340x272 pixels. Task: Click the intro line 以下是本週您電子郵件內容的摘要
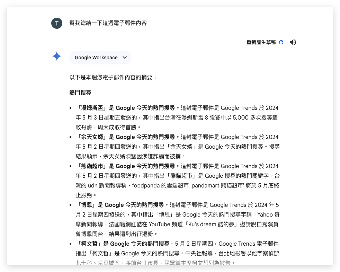pyautogui.click(x=113, y=77)
